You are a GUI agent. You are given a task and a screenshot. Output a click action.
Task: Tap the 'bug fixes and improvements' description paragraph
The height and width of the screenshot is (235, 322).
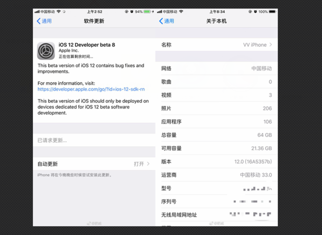[91, 68]
